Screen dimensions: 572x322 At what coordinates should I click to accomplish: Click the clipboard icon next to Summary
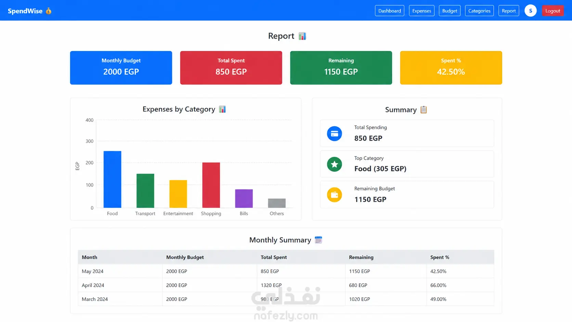424,110
